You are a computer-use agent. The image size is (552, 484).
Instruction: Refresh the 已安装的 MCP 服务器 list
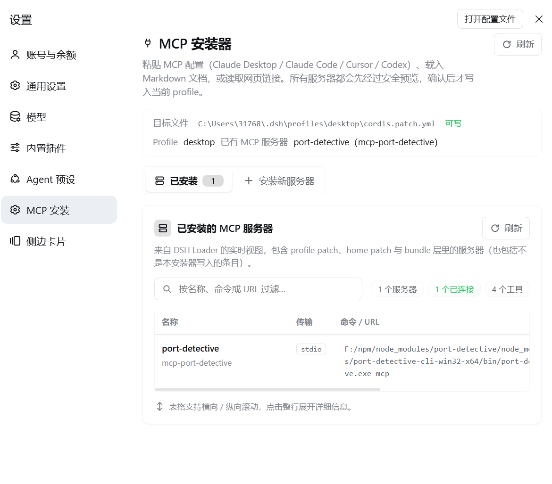coord(506,228)
